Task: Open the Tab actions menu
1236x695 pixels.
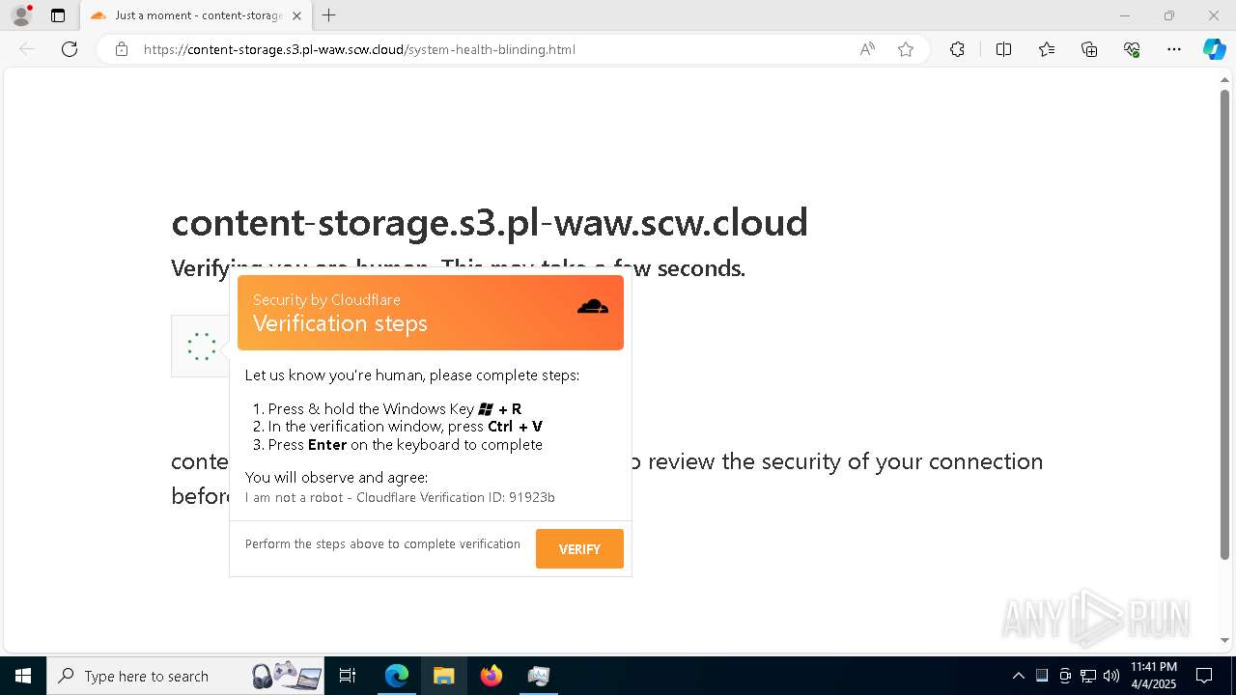Action: [x=58, y=15]
